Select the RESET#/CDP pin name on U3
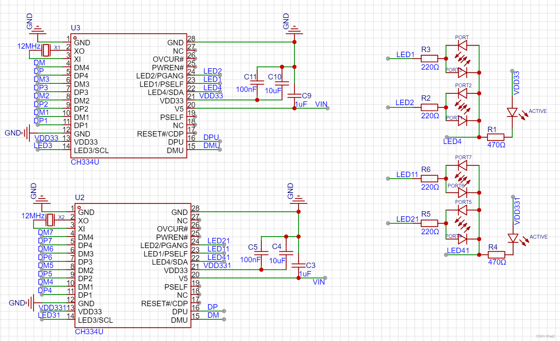 click(160, 134)
